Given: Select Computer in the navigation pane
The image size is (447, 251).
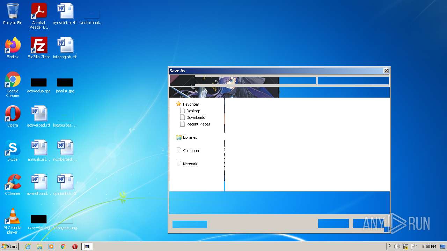Looking at the screenshot, I should (x=188, y=151).
